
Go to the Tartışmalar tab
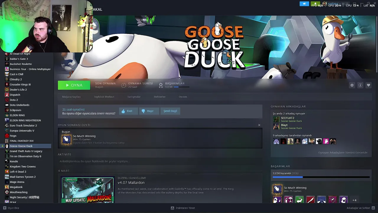point(134,97)
